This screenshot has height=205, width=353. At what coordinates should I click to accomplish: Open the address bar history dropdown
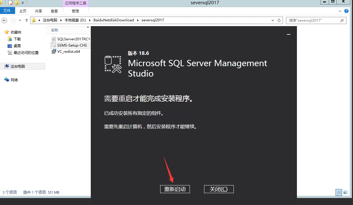coord(273,20)
